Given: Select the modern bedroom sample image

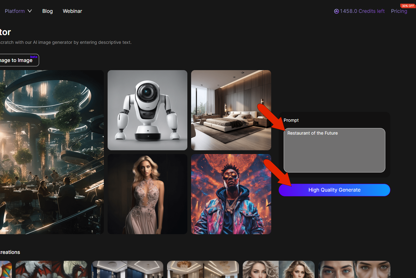Looking at the screenshot, I should (x=231, y=110).
